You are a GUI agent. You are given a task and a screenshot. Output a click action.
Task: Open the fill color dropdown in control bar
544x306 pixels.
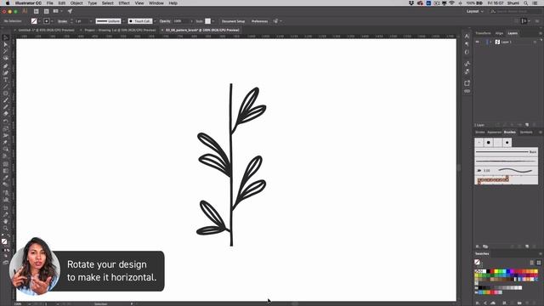(x=39, y=21)
